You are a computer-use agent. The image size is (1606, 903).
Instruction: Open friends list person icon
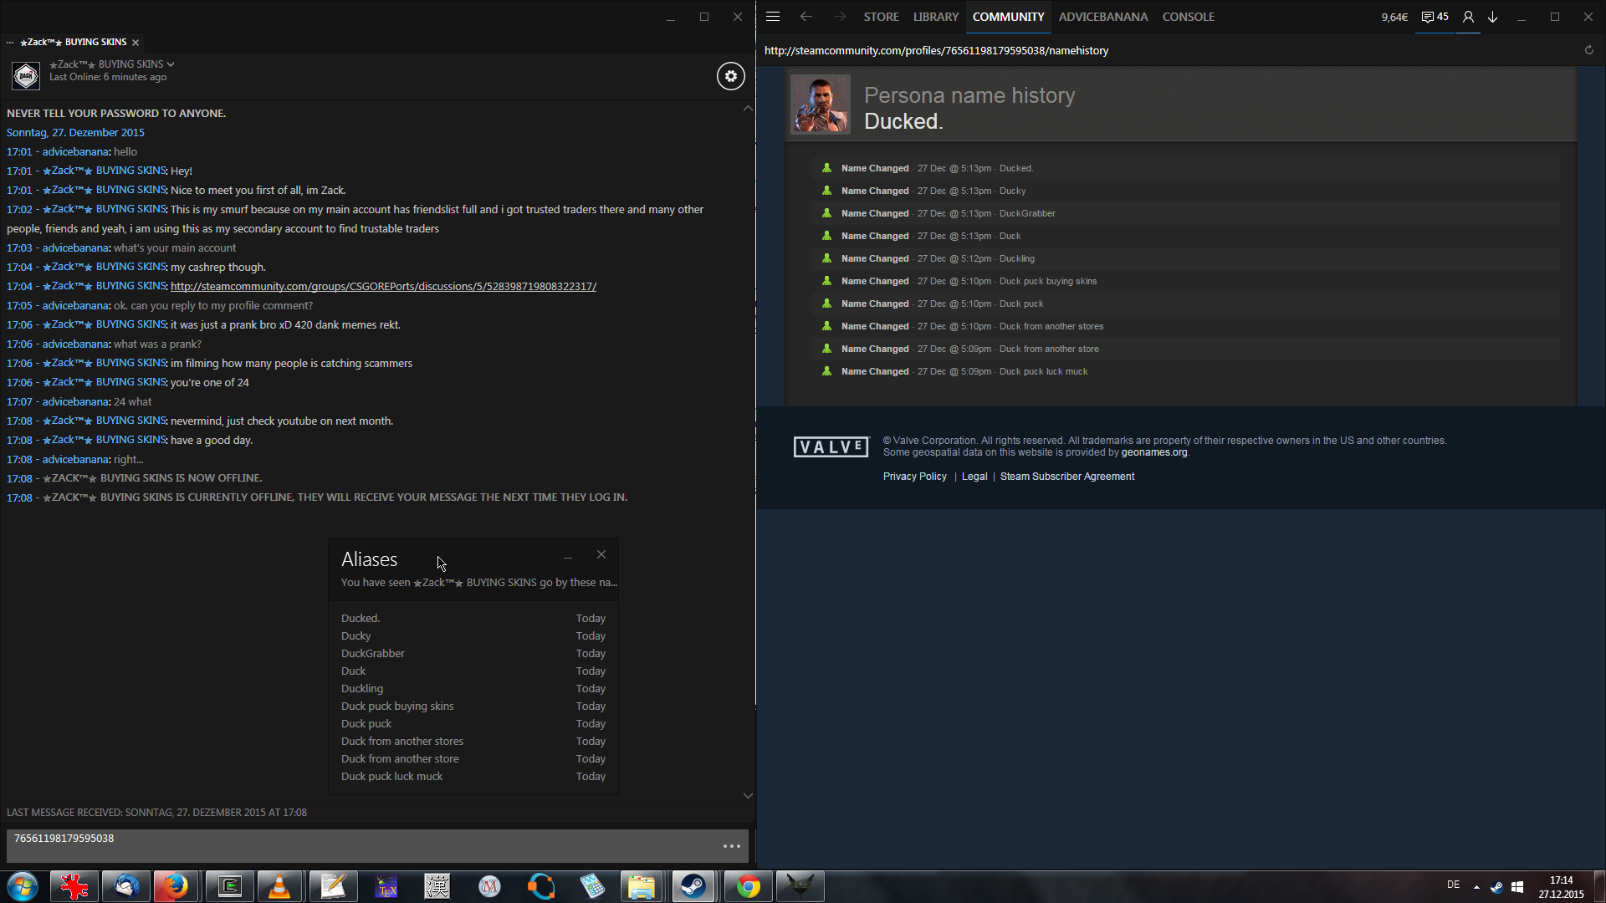tap(1468, 17)
